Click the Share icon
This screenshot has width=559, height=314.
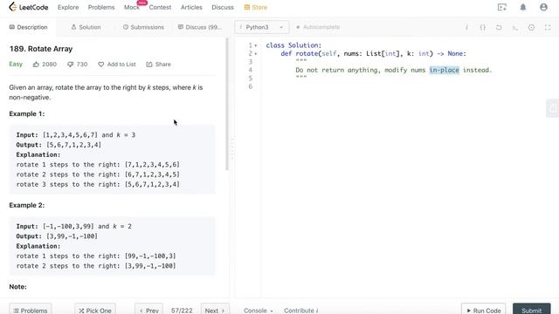(149, 65)
